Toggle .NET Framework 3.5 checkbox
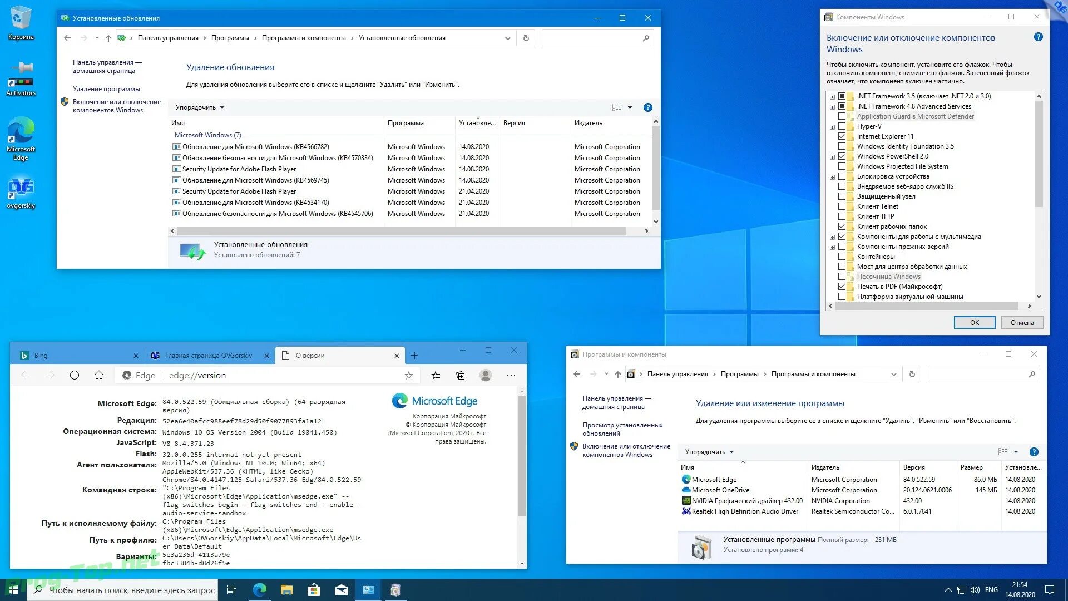This screenshot has height=601, width=1068. [x=842, y=96]
